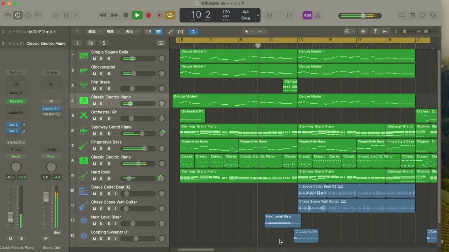Record-enable the Pop Brass track
Image resolution: width=449 pixels, height=252 pixels.
pyautogui.click(x=109, y=89)
